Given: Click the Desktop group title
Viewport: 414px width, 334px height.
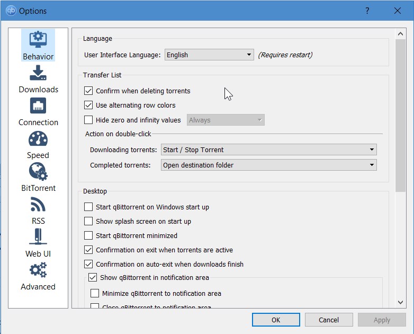Looking at the screenshot, I should click(x=95, y=191).
